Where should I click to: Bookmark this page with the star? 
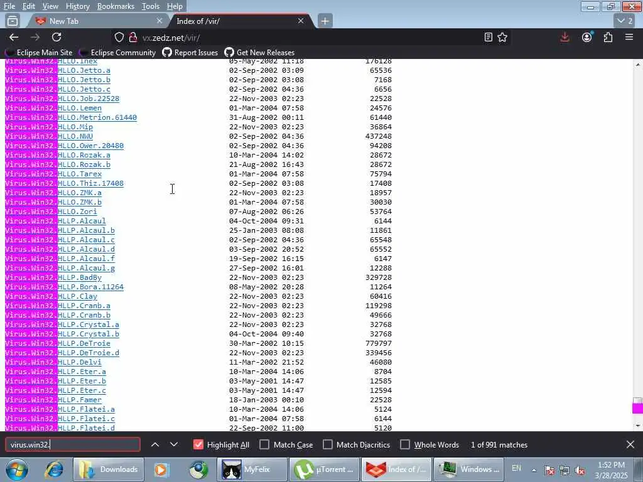[x=502, y=37]
